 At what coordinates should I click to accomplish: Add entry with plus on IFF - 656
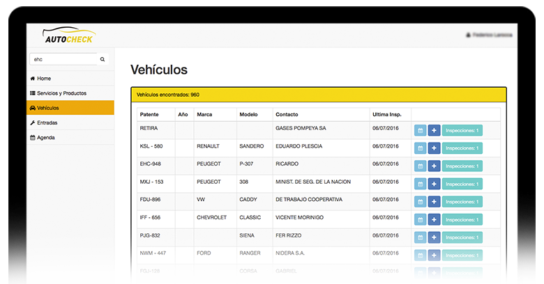[x=434, y=219]
